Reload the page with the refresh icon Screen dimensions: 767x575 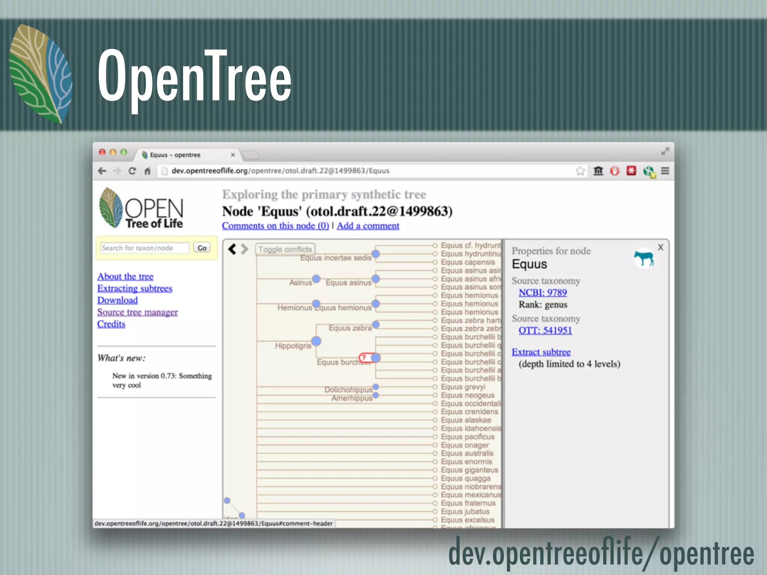coord(132,171)
